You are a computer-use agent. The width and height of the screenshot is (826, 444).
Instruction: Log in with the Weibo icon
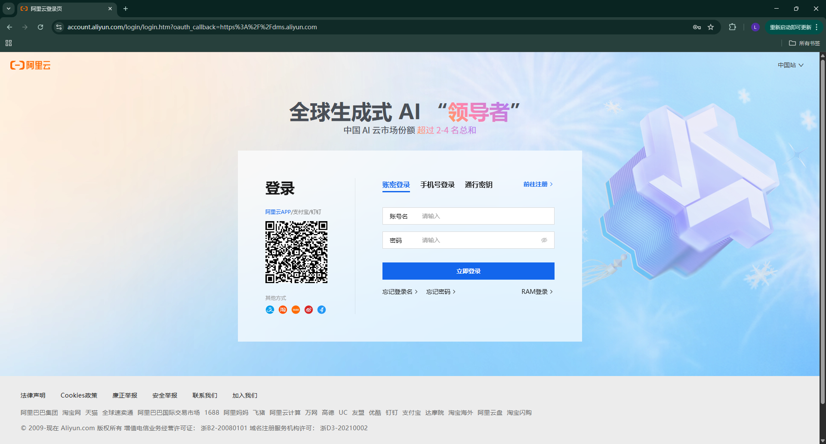(308, 310)
